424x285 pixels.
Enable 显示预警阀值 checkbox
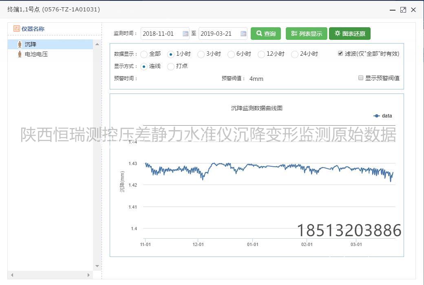361,78
